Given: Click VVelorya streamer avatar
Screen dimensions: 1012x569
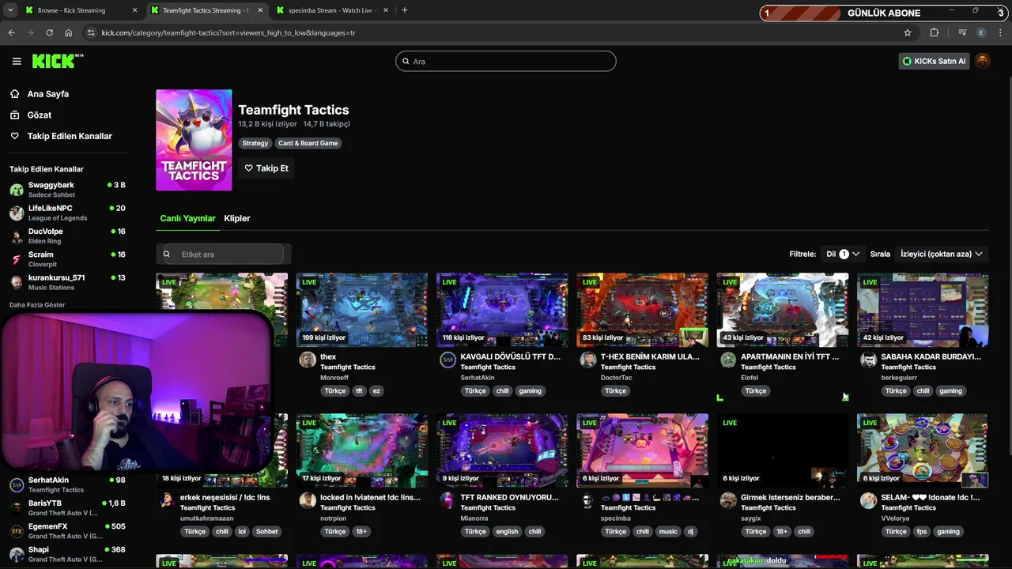Looking at the screenshot, I should [868, 501].
